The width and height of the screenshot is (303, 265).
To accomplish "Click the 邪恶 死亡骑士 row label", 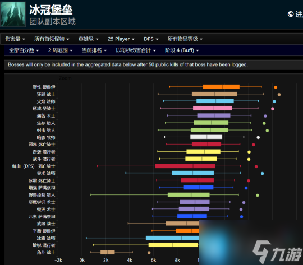I will pyautogui.click(x=42, y=145).
